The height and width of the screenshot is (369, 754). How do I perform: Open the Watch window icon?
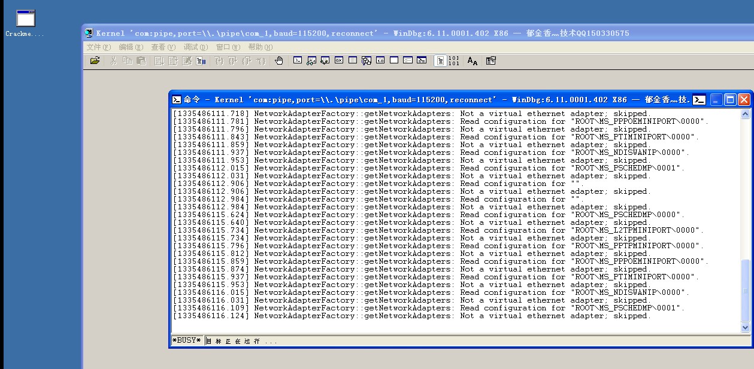pos(311,60)
